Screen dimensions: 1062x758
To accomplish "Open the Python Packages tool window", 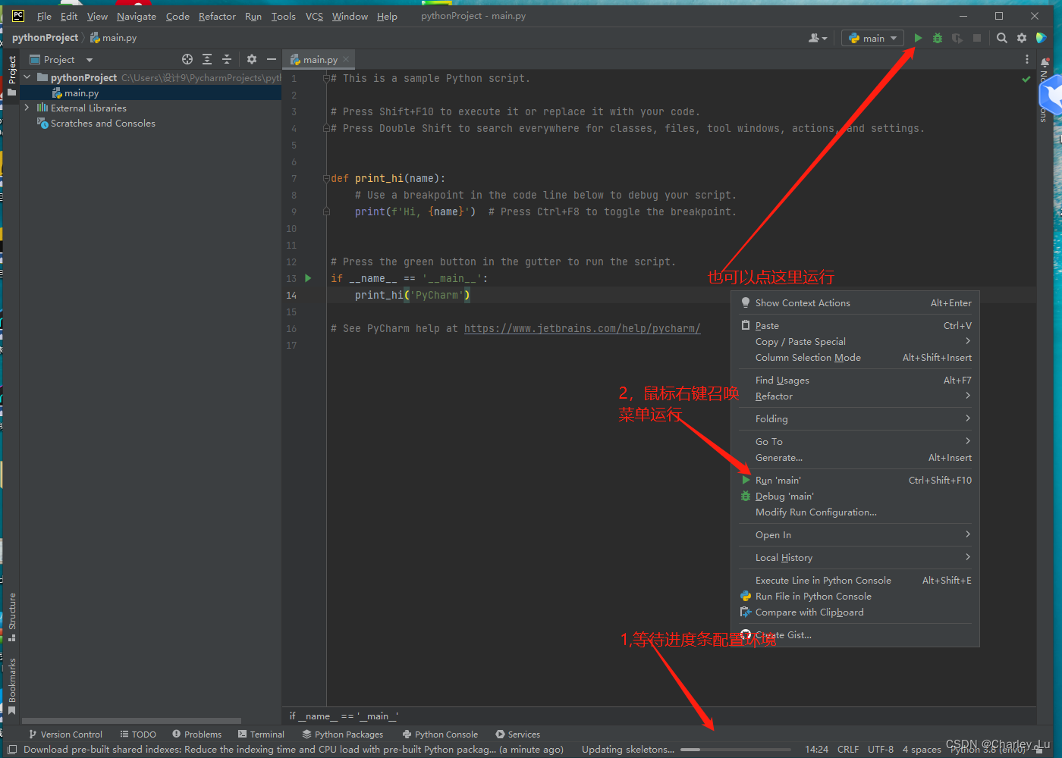I will 343,734.
